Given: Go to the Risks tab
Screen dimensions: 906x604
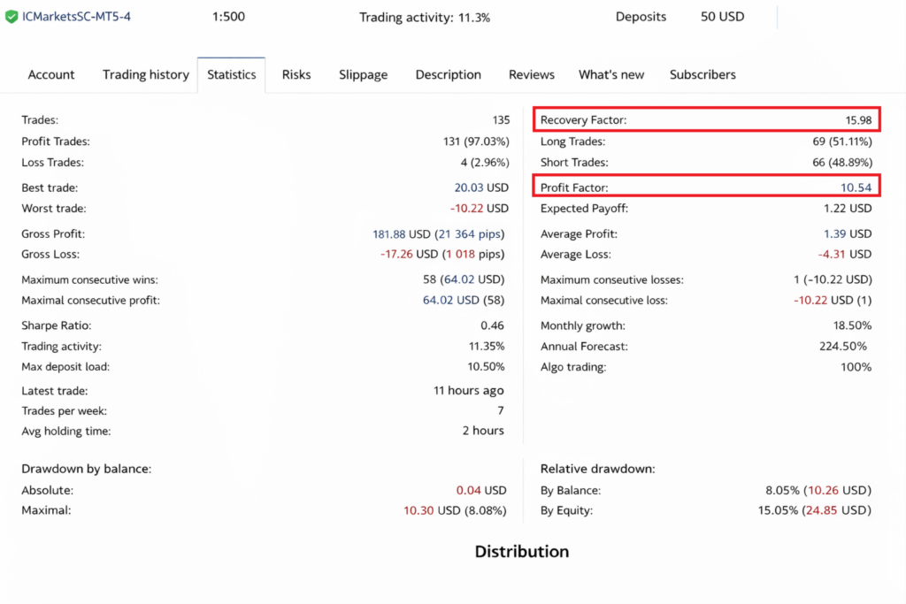Looking at the screenshot, I should tap(296, 74).
